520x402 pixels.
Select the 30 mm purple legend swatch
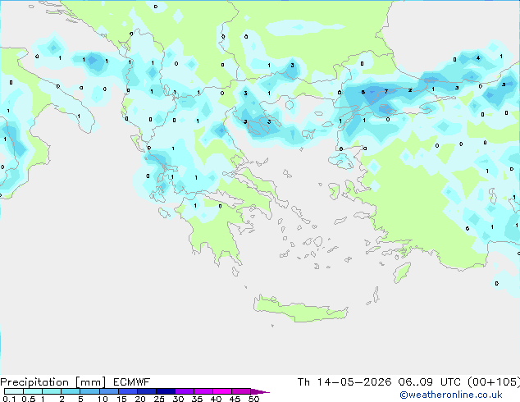pyautogui.click(x=184, y=391)
